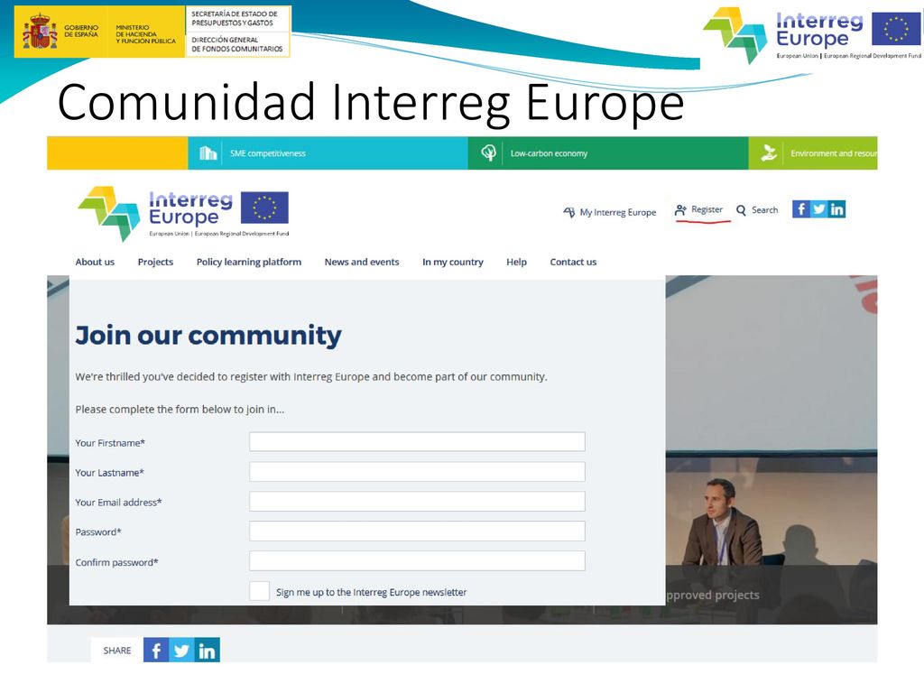Click the Low-carbon economy tree icon
924x693 pixels.
tap(488, 153)
